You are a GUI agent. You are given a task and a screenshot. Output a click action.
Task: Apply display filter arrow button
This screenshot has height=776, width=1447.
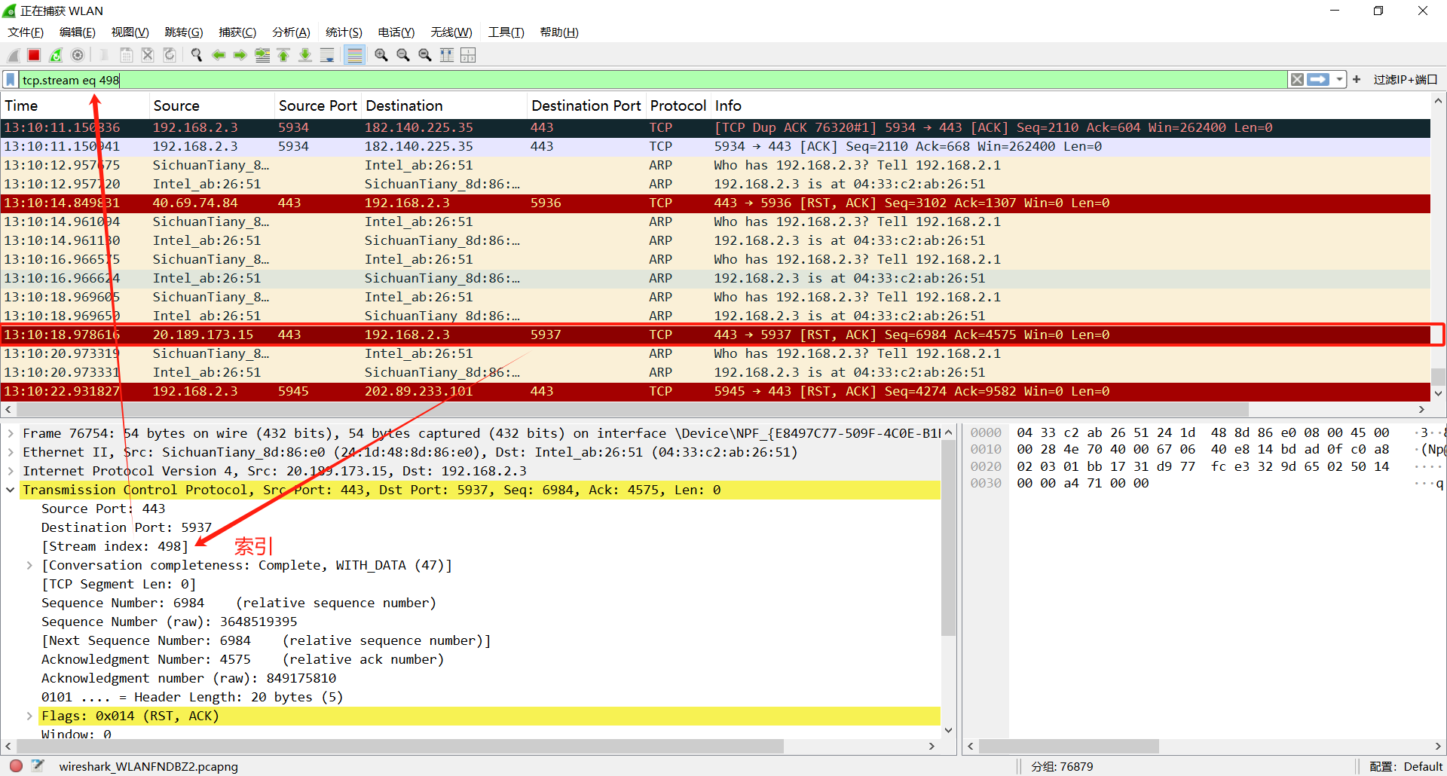(x=1318, y=80)
